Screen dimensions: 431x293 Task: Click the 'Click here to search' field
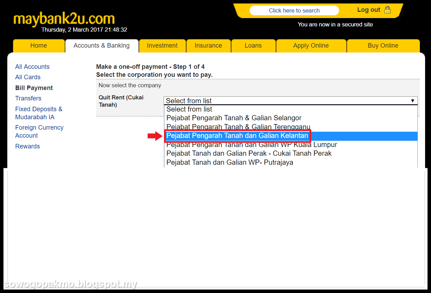pos(294,10)
